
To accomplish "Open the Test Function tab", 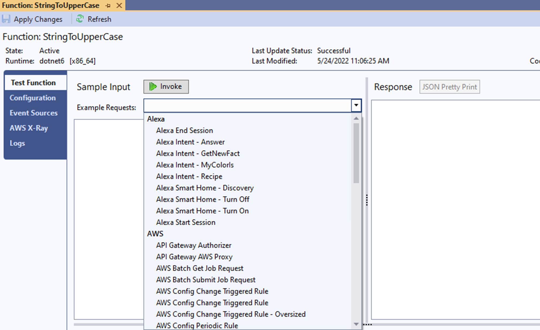I will pos(36,83).
